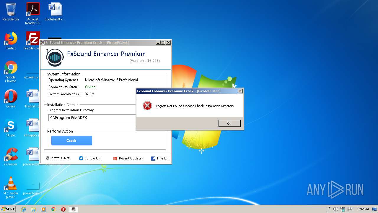This screenshot has width=378, height=213.
Task: Select the infoapply Word document icon
Action: point(32,128)
